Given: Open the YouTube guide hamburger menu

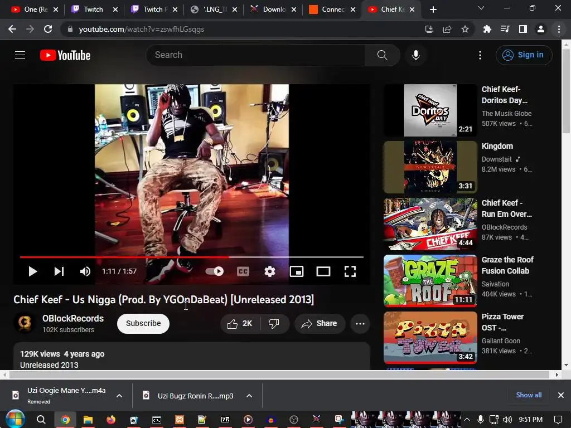Looking at the screenshot, I should click(20, 55).
